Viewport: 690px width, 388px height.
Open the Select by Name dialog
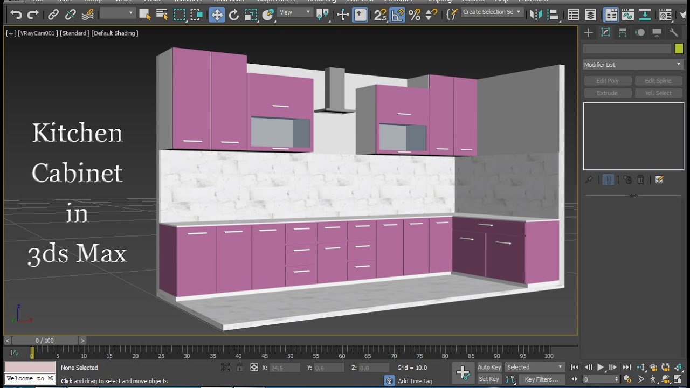(x=162, y=15)
